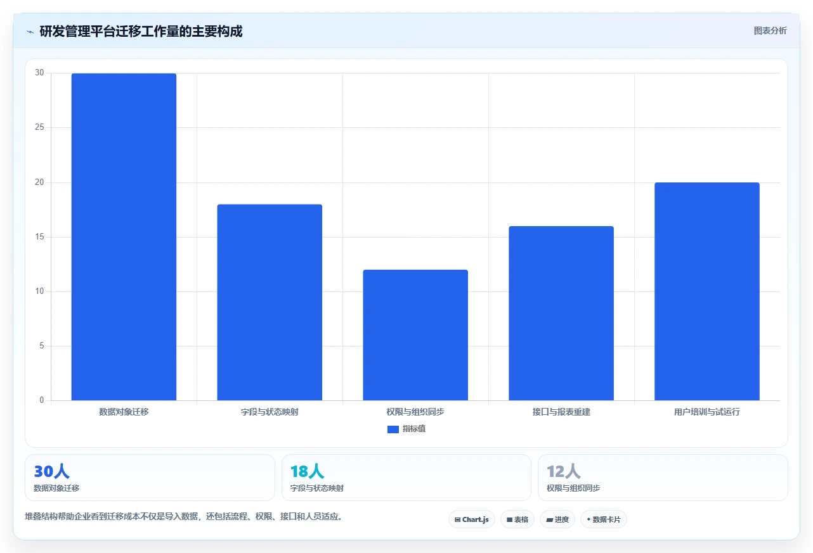Click the y-axis value 10
The height and width of the screenshot is (553, 813).
(39, 291)
